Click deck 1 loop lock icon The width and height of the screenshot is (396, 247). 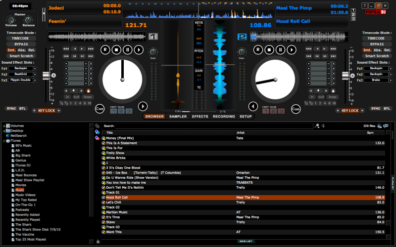[89, 90]
